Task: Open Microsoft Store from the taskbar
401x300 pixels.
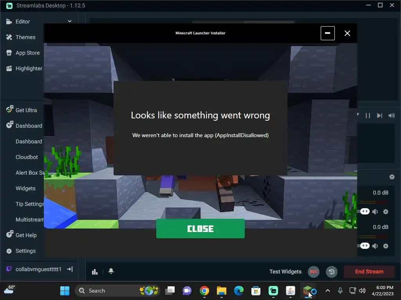Action: [256, 291]
